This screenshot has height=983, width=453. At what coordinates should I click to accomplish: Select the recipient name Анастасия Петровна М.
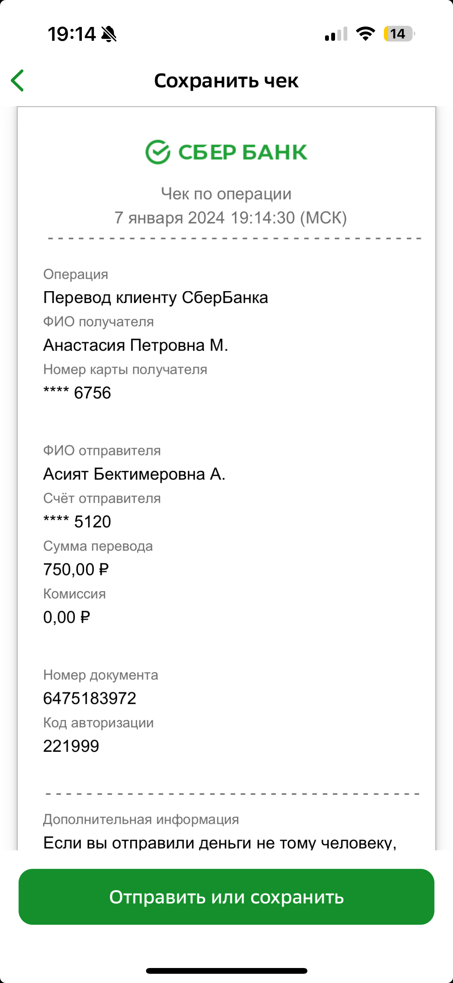click(136, 345)
